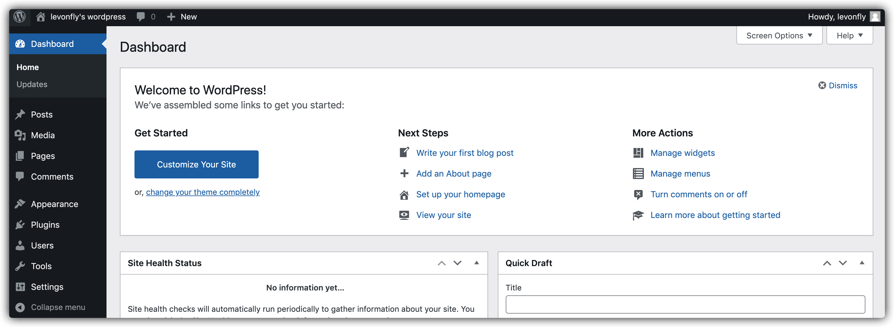Move Site Health Status widget down
The height and width of the screenshot is (327, 894).
457,263
